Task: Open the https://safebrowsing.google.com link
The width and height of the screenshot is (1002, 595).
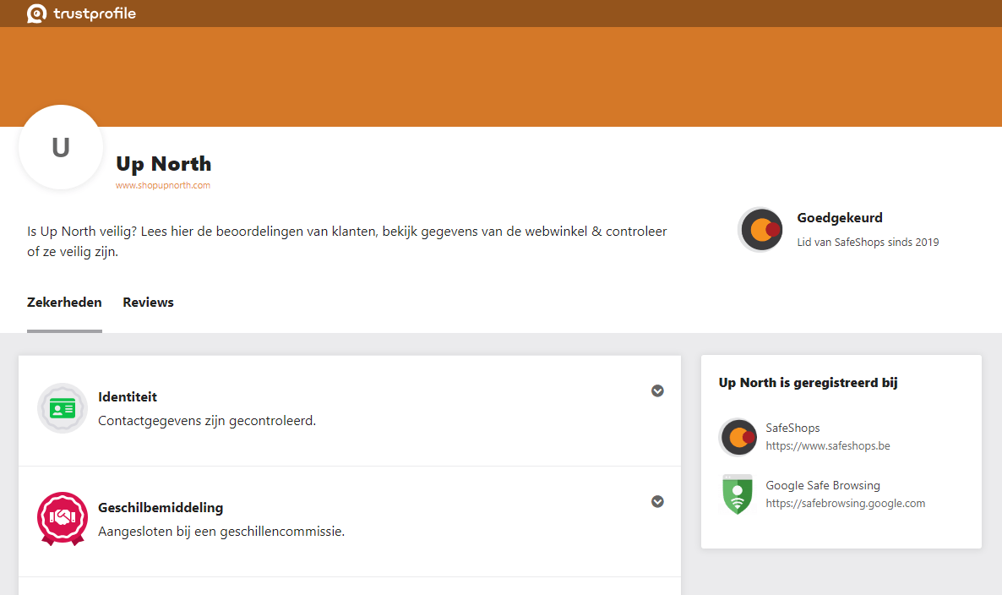Action: [846, 504]
